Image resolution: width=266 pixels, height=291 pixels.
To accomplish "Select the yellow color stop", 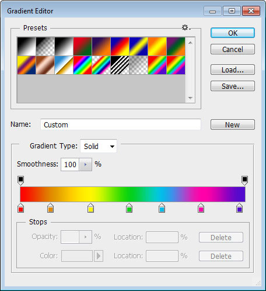I will point(90,207).
